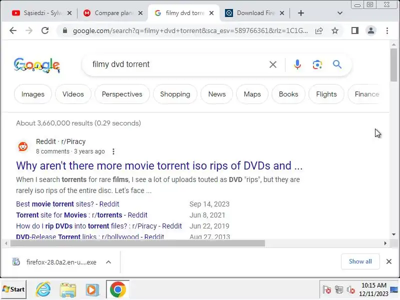Open the Action Center flag tray icon
This screenshot has width=400, height=300.
(x=327, y=290)
